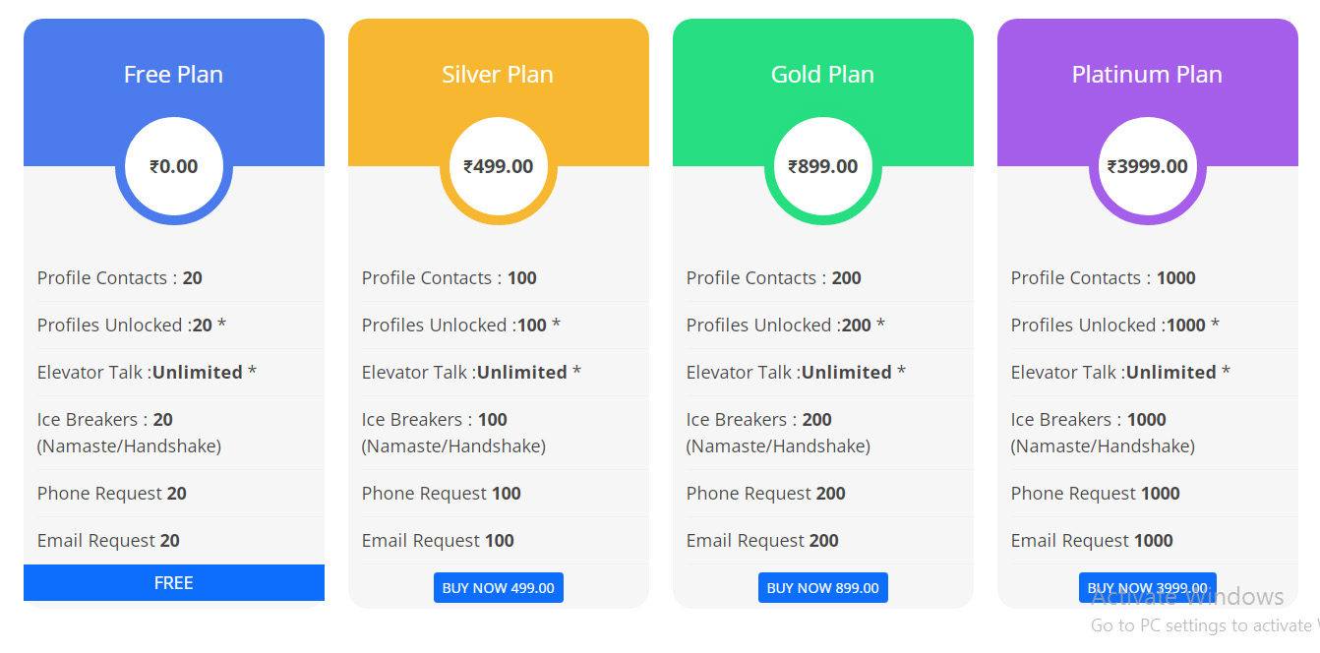Select the Gold Plan header title
This screenshot has height=653, width=1320.
tap(823, 75)
